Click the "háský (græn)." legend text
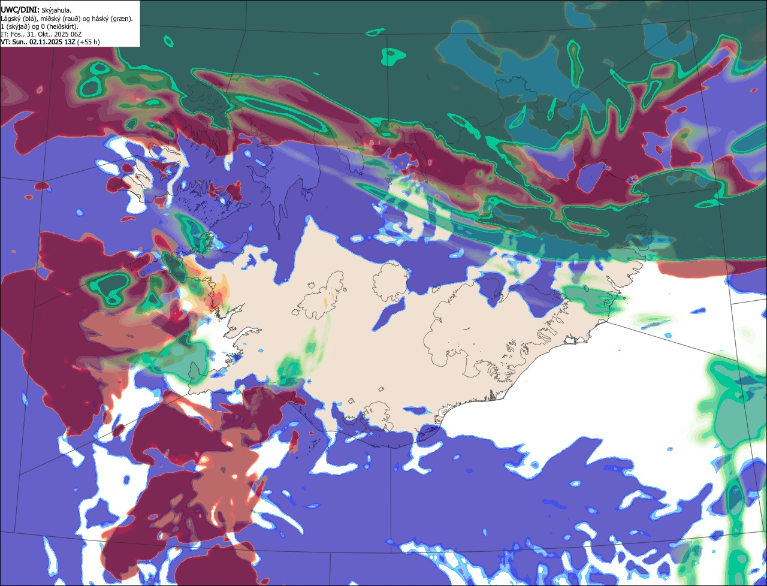 coord(112,19)
